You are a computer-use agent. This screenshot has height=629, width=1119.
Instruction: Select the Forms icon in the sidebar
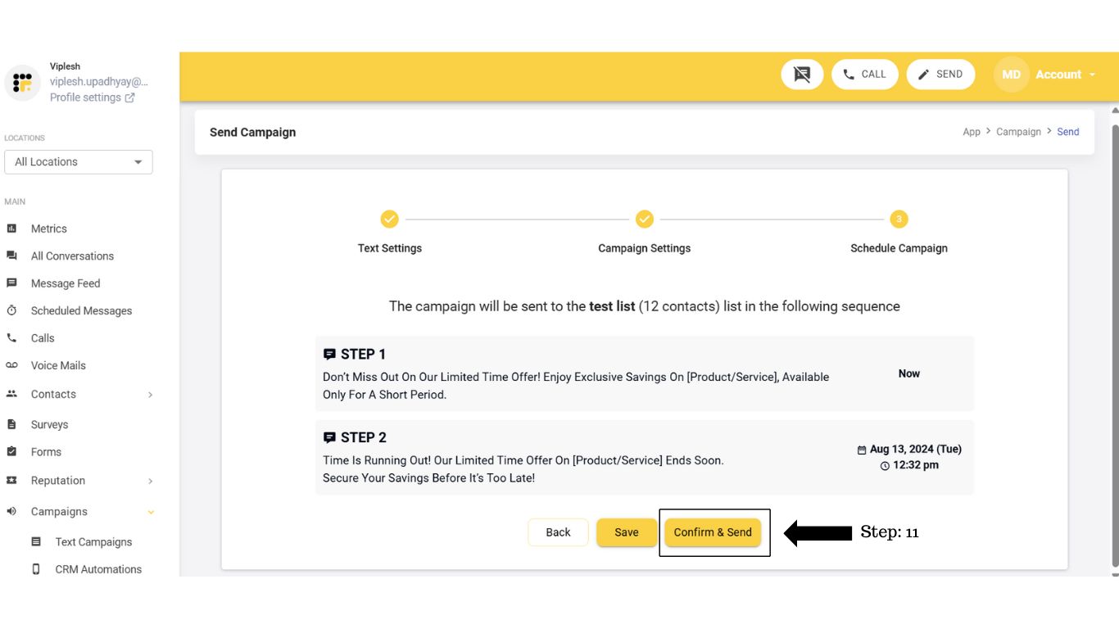13,451
